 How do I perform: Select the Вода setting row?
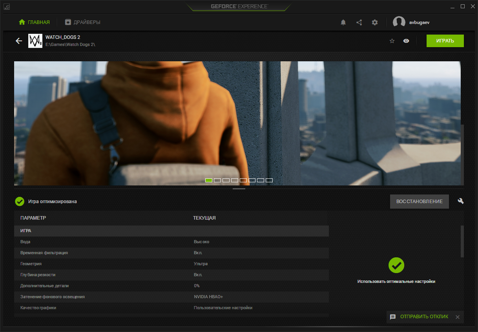pos(171,242)
